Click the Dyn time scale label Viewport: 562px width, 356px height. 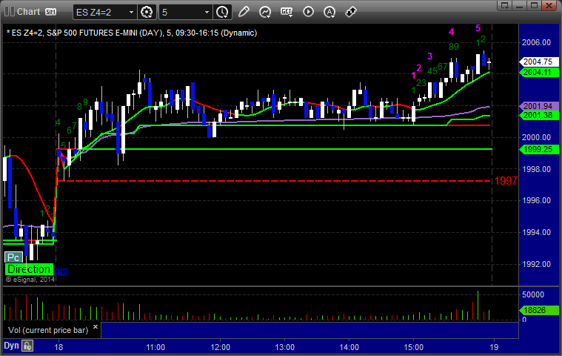(11, 346)
